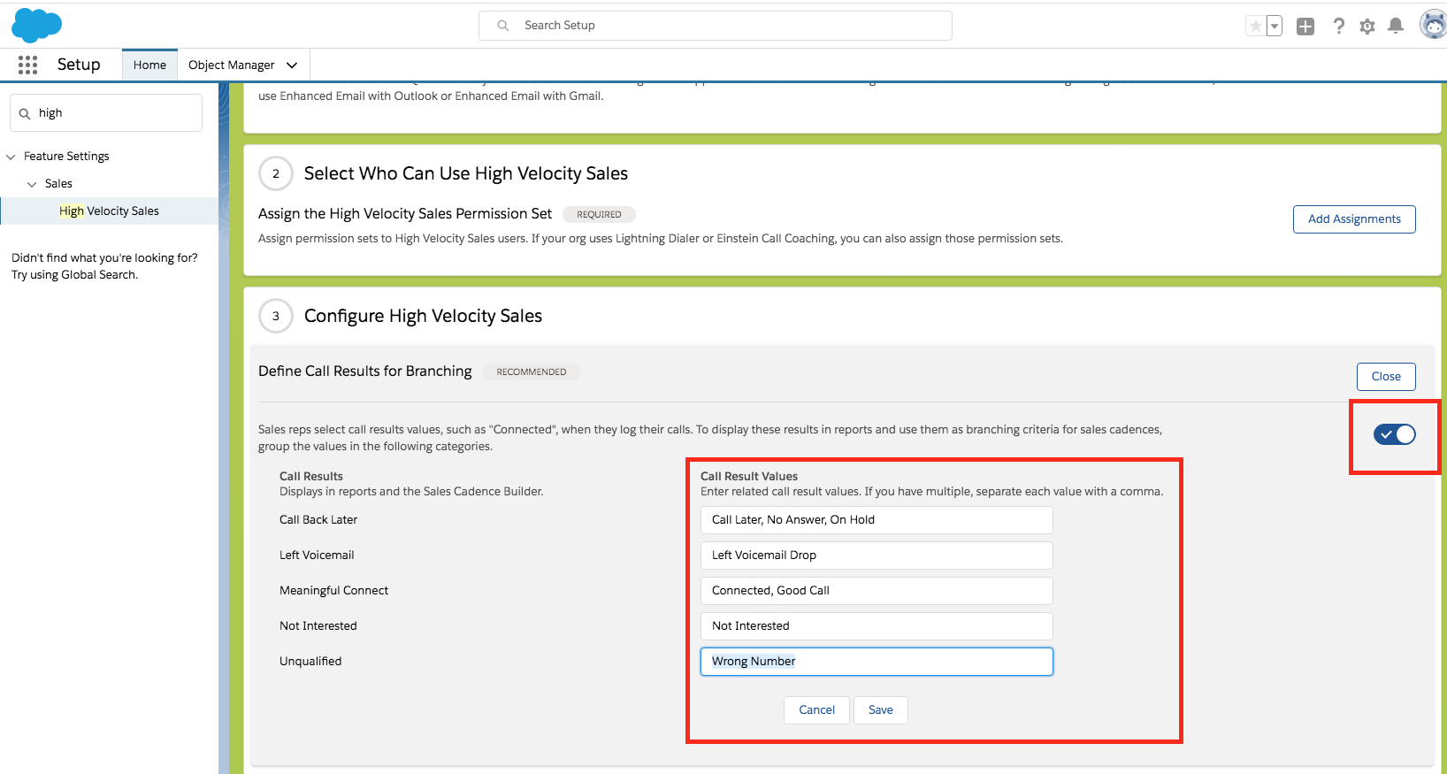
Task: Close the Define Call Results section
Action: click(x=1386, y=377)
